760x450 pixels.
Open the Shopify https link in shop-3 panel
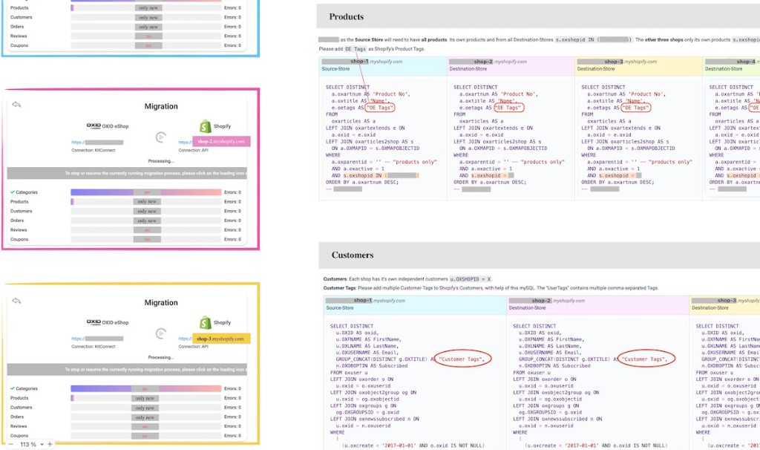point(185,339)
